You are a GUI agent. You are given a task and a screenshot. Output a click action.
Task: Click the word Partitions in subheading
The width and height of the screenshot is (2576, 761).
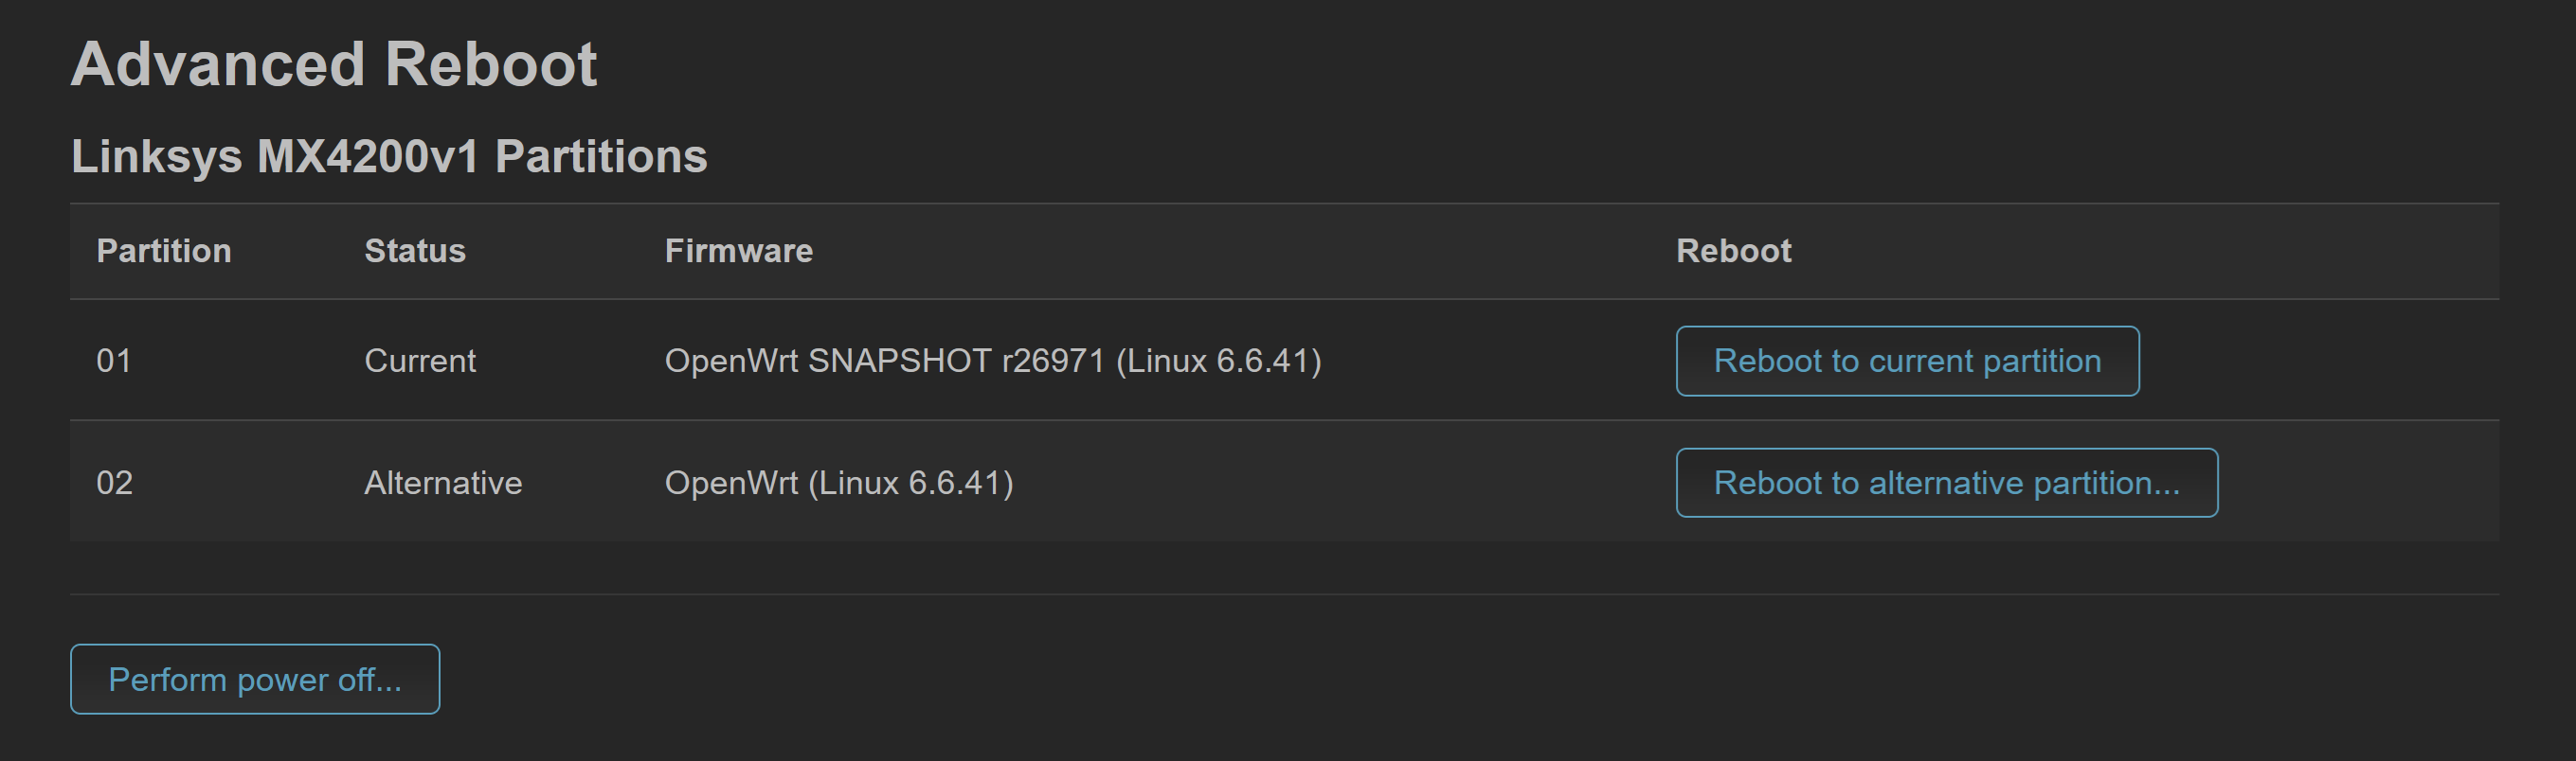coord(601,156)
